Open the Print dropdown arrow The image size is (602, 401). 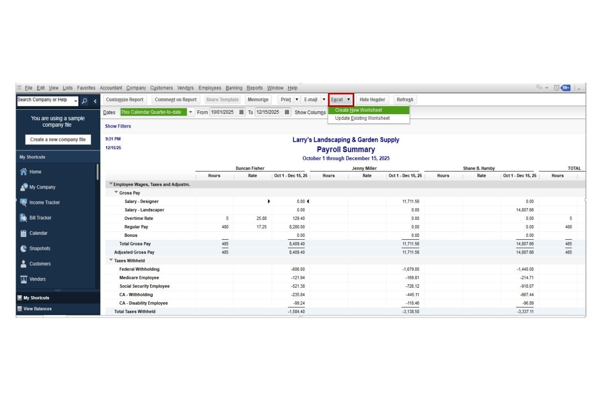(x=297, y=100)
